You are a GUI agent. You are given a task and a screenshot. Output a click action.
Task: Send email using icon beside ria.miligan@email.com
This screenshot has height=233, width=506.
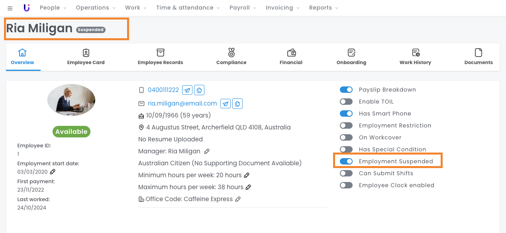pos(226,104)
